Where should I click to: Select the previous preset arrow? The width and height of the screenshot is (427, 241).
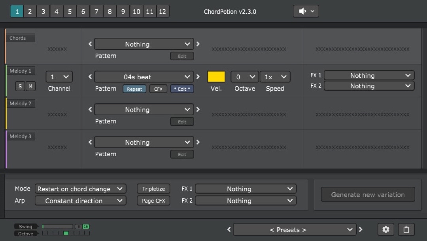[229, 230]
